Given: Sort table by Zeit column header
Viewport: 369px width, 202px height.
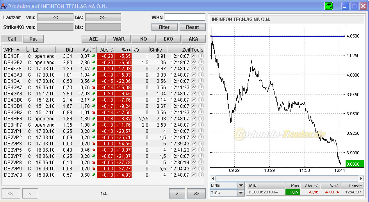Looking at the screenshot, I should tap(179, 50).
